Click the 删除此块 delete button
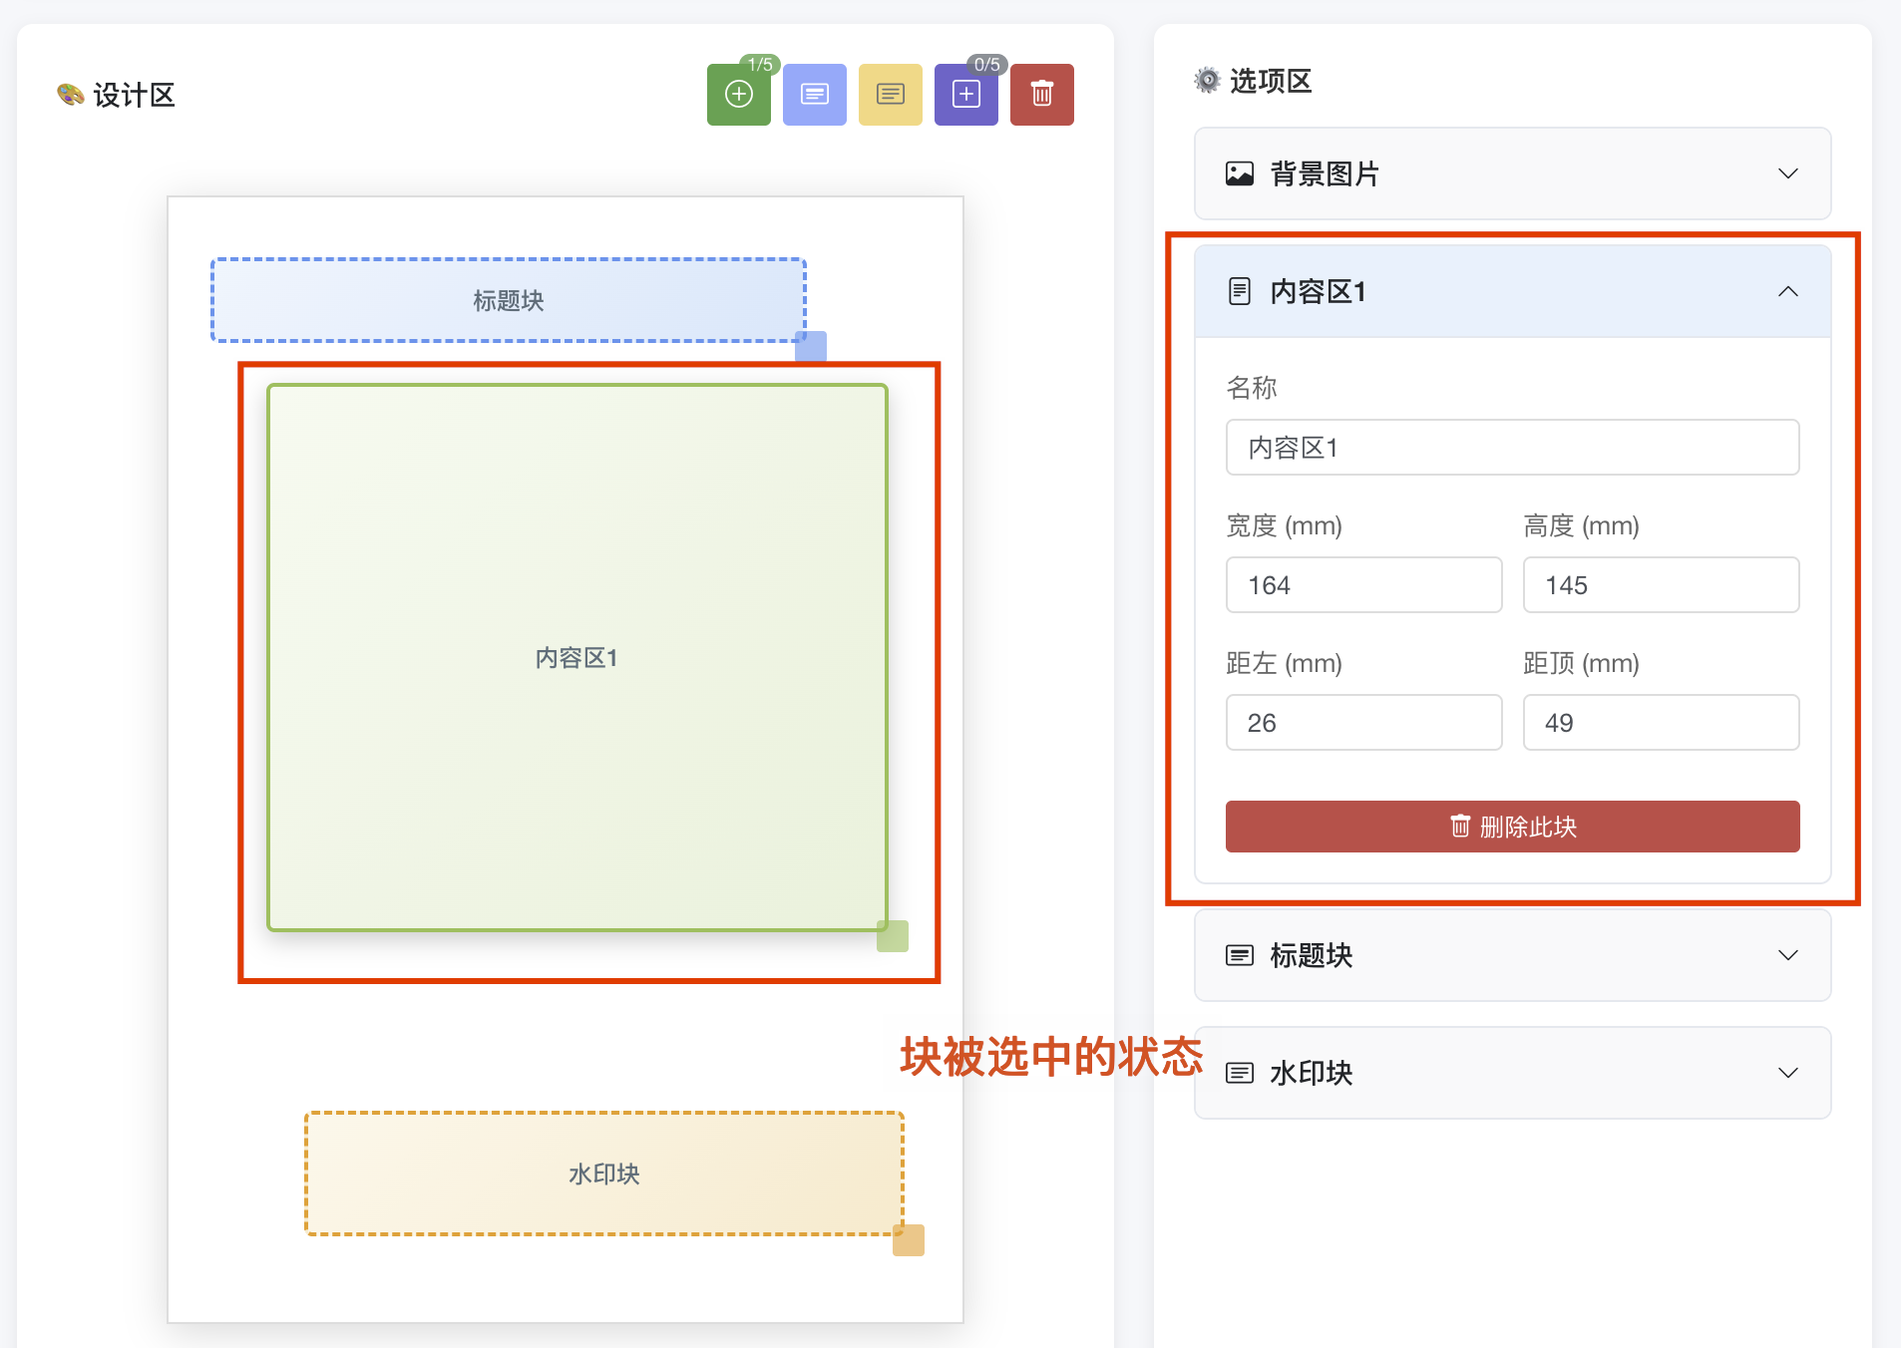 point(1512,827)
